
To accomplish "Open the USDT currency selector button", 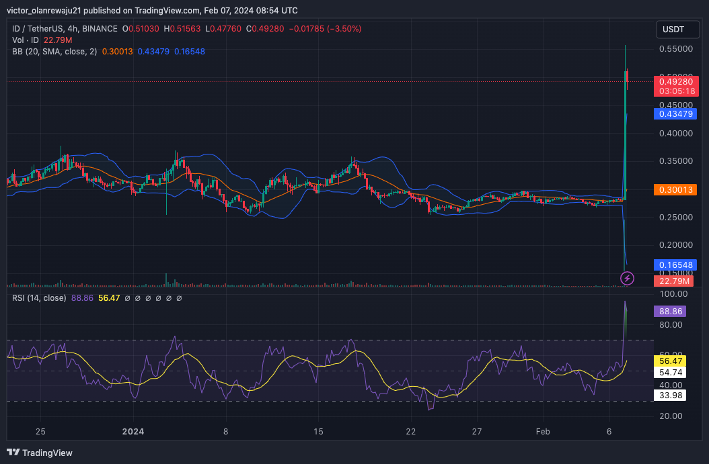I will (x=677, y=30).
